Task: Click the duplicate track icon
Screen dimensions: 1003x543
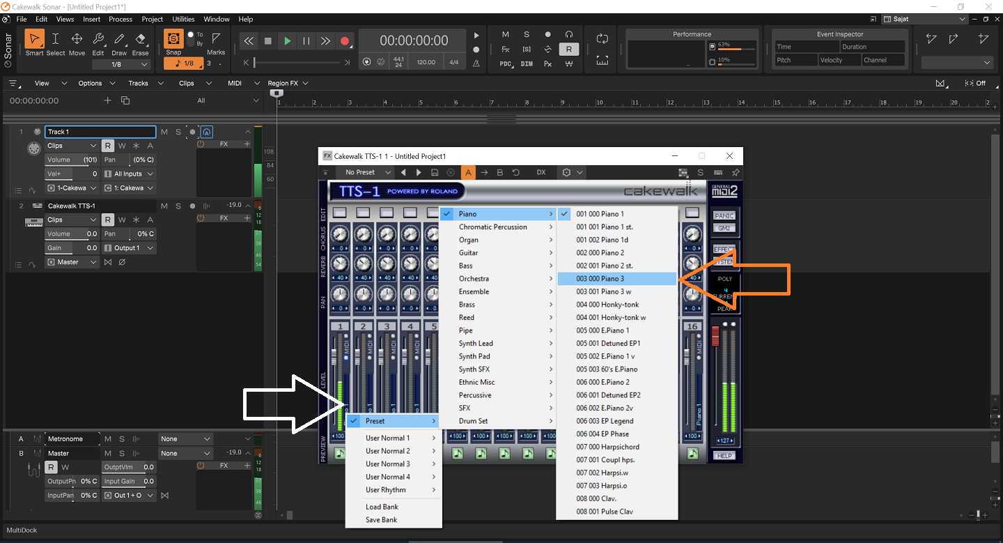Action: pyautogui.click(x=125, y=100)
